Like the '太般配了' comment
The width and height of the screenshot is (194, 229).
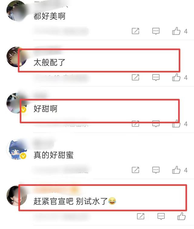[176, 77]
